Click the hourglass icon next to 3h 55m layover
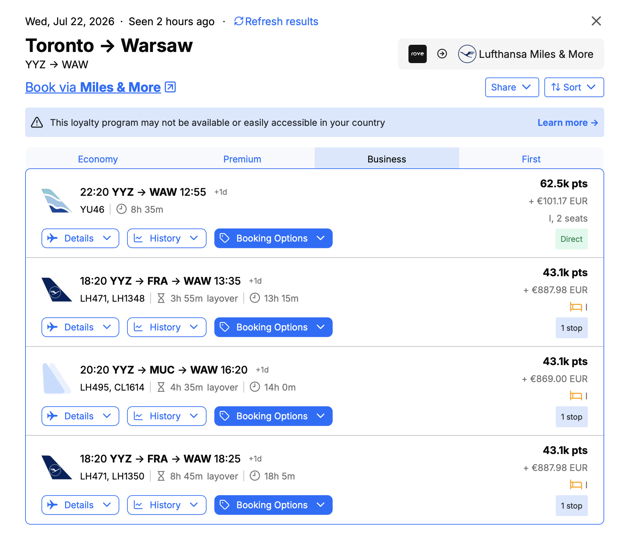This screenshot has width=630, height=538. 161,298
